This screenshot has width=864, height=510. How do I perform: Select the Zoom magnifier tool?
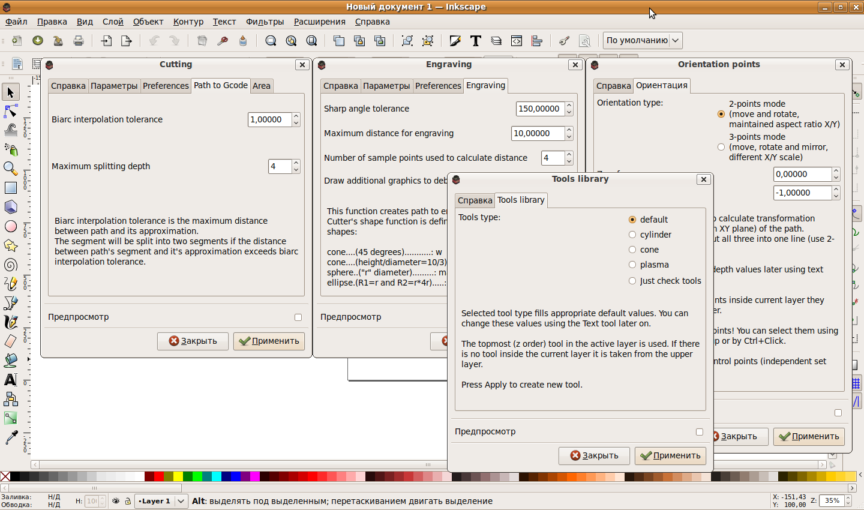11,168
